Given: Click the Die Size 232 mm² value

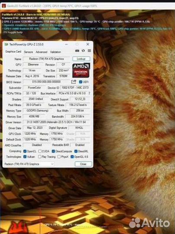Looking at the screenshot, I should (64, 70).
